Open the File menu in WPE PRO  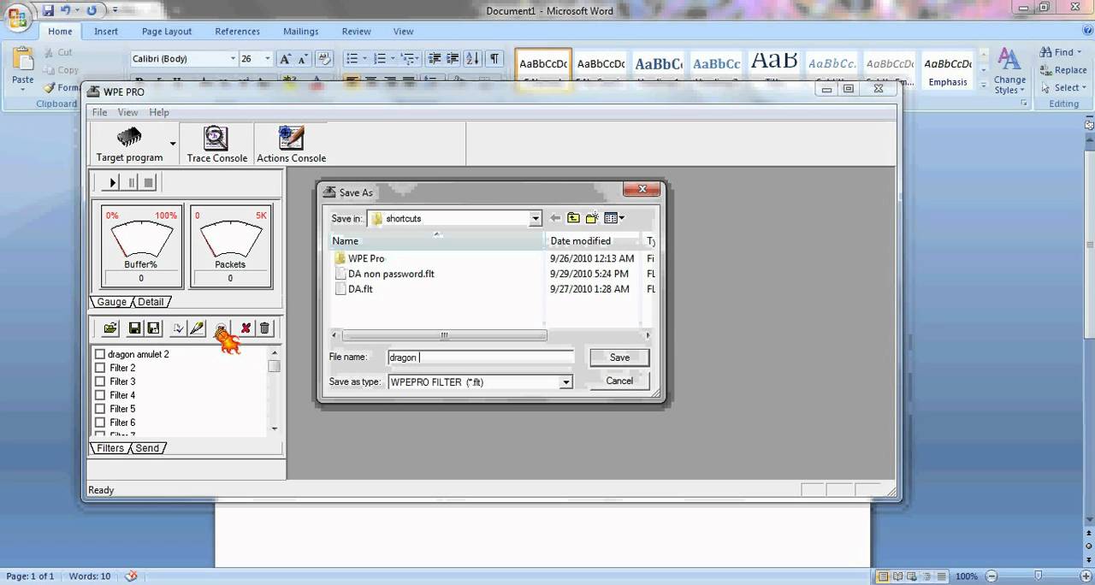tap(99, 112)
